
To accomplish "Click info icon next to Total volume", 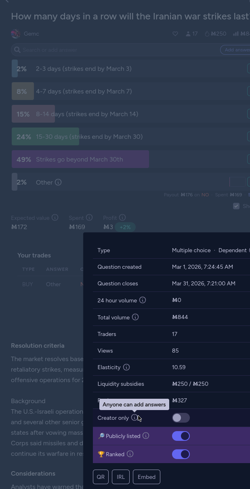I will pos(135,317).
